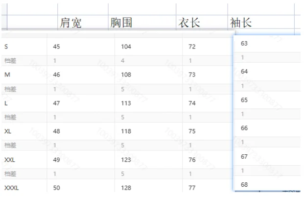Click the 档差 label below M row
The height and width of the screenshot is (197, 304).
tap(10, 89)
